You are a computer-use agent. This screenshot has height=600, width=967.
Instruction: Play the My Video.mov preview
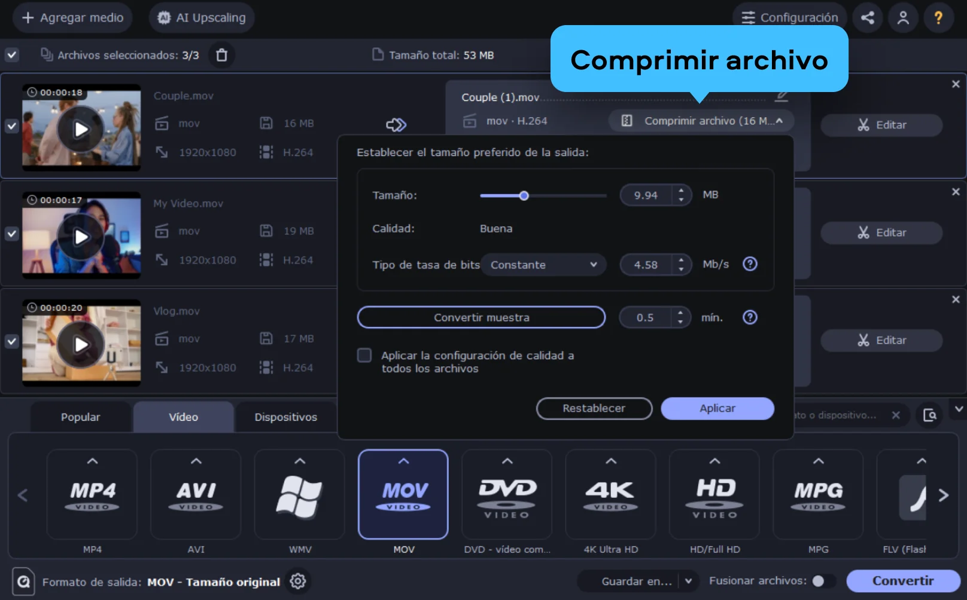point(81,237)
